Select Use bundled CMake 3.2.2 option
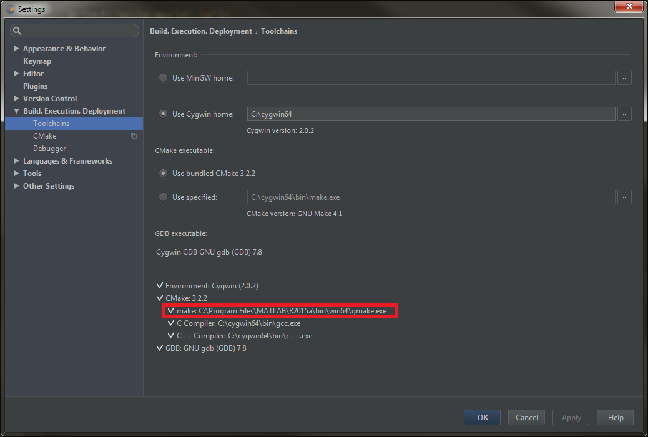The height and width of the screenshot is (437, 648). tap(163, 173)
